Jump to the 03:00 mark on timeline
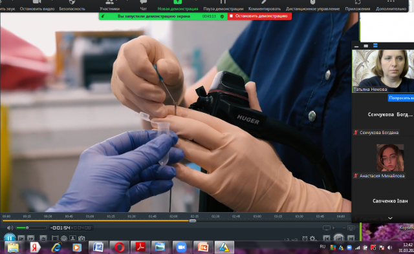This screenshot has height=254, width=414. click(x=257, y=217)
